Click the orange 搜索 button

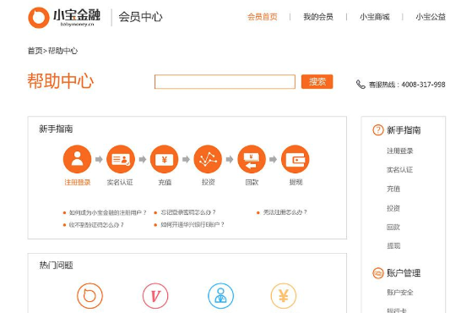click(317, 81)
